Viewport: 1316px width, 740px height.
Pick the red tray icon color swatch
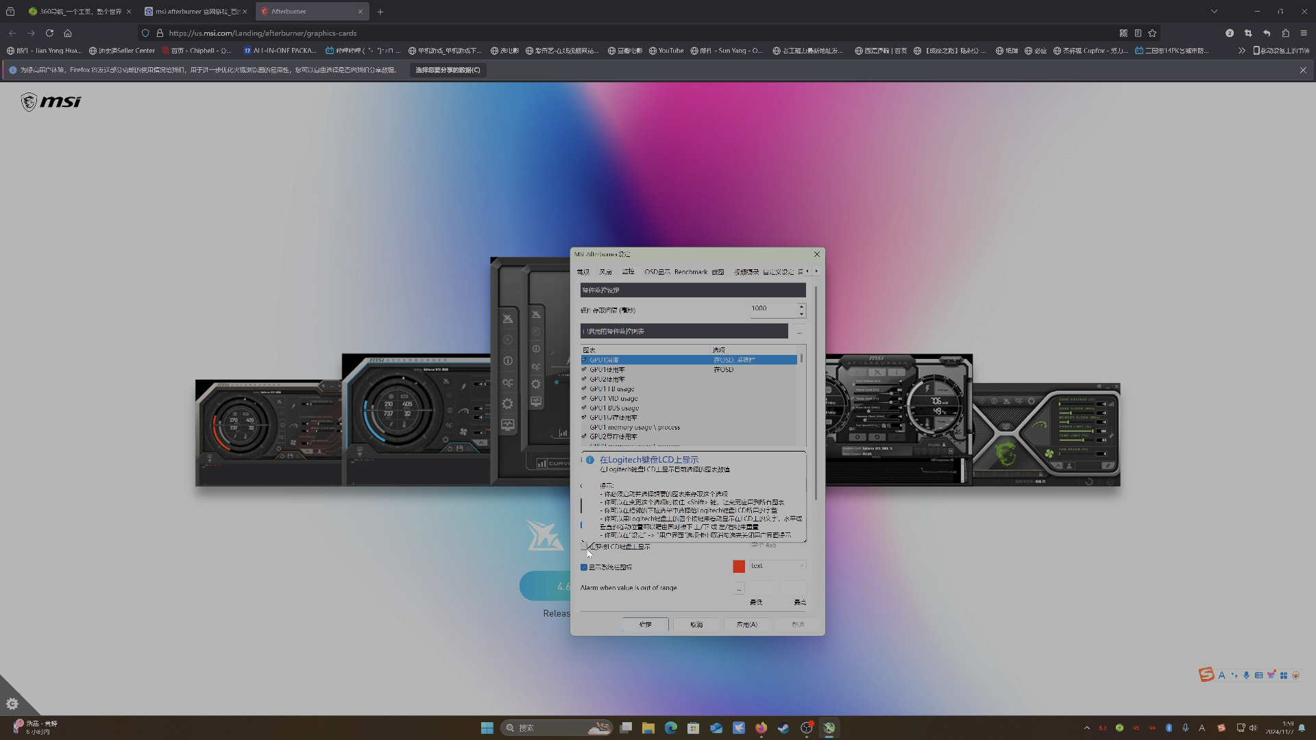739,567
